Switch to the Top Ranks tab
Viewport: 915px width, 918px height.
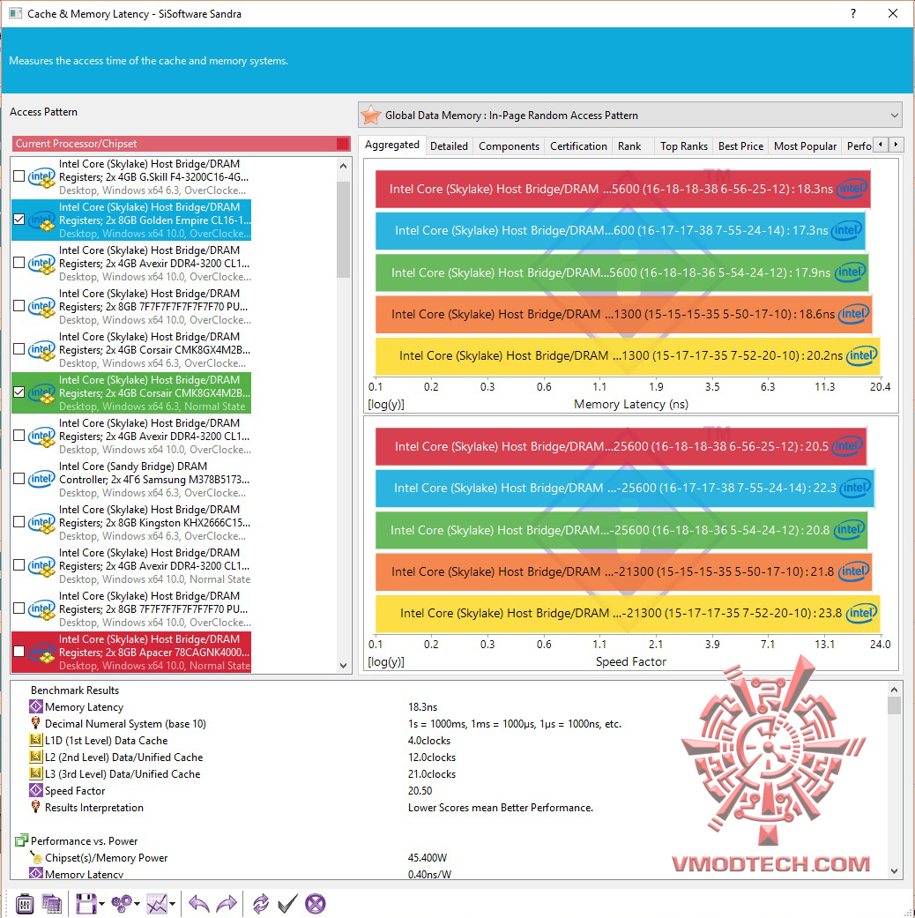(x=684, y=146)
